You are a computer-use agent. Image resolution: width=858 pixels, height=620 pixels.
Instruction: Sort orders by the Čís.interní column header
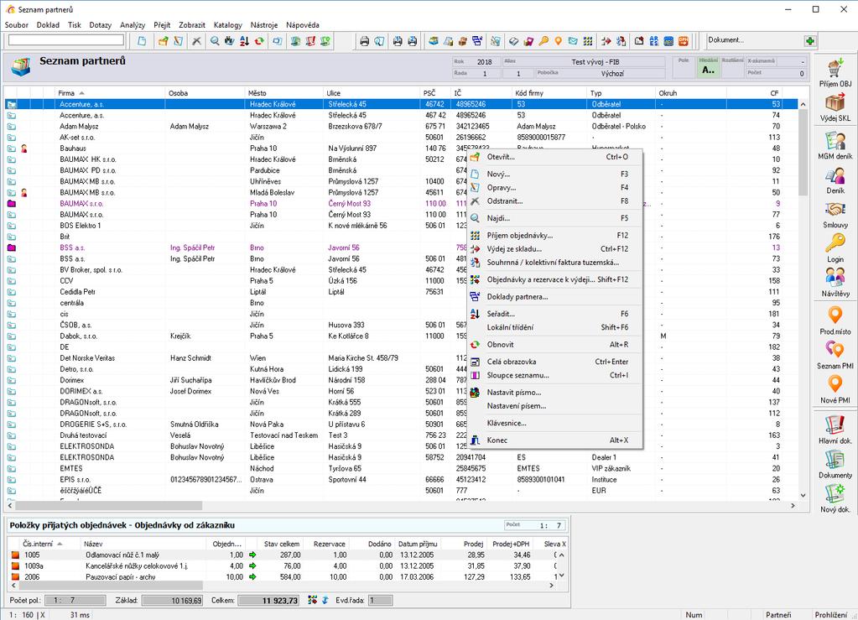click(49, 544)
